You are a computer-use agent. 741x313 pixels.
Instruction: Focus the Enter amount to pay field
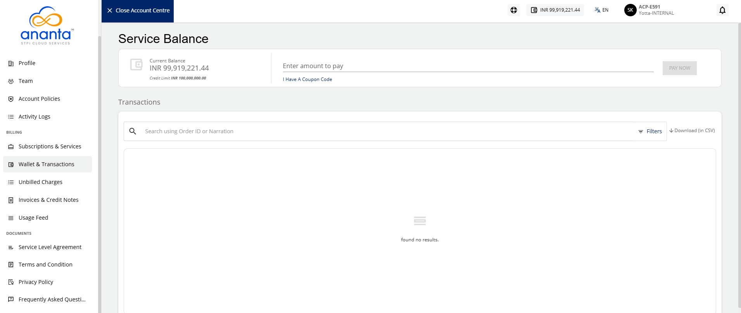coord(468,66)
